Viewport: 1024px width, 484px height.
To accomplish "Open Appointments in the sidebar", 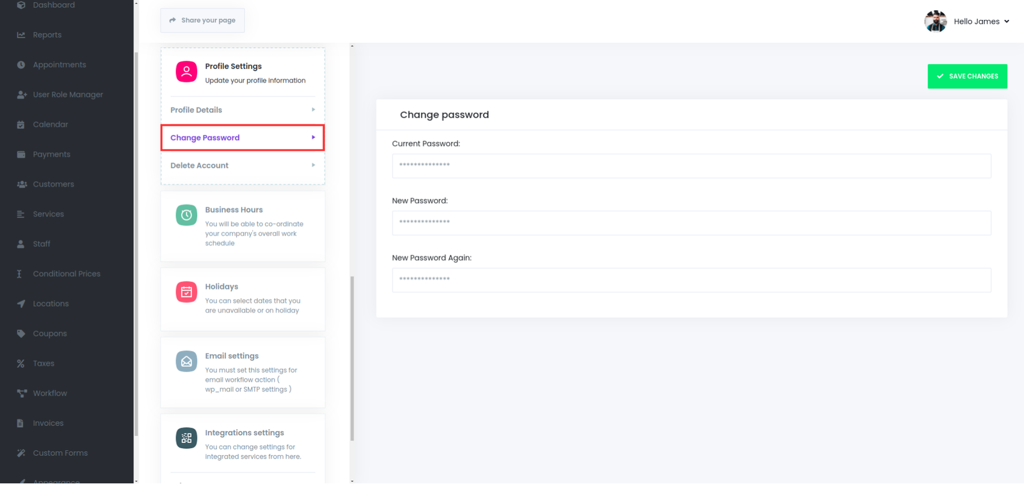I will pyautogui.click(x=59, y=65).
